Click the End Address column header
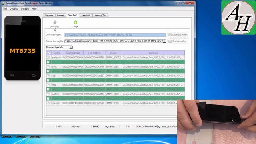Screen dimensions: 256x144 coord(94,53)
